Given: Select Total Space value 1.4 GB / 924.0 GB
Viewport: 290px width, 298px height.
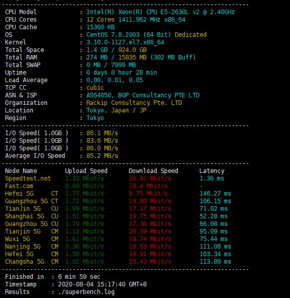Looking at the screenshot, I should (x=116, y=50).
